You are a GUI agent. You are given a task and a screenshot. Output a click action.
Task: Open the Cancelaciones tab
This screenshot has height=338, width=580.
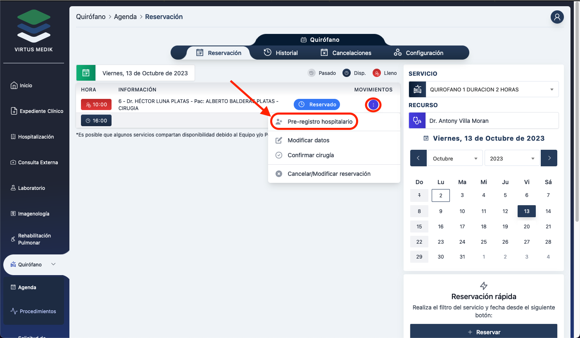click(346, 53)
